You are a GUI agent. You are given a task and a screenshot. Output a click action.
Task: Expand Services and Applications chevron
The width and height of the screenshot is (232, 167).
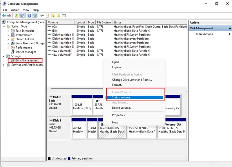point(4,65)
